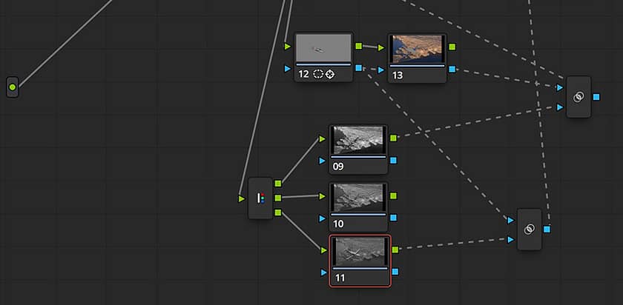This screenshot has height=305, width=623.
Task: Click node 11 blue key input arrow
Action: pos(324,272)
